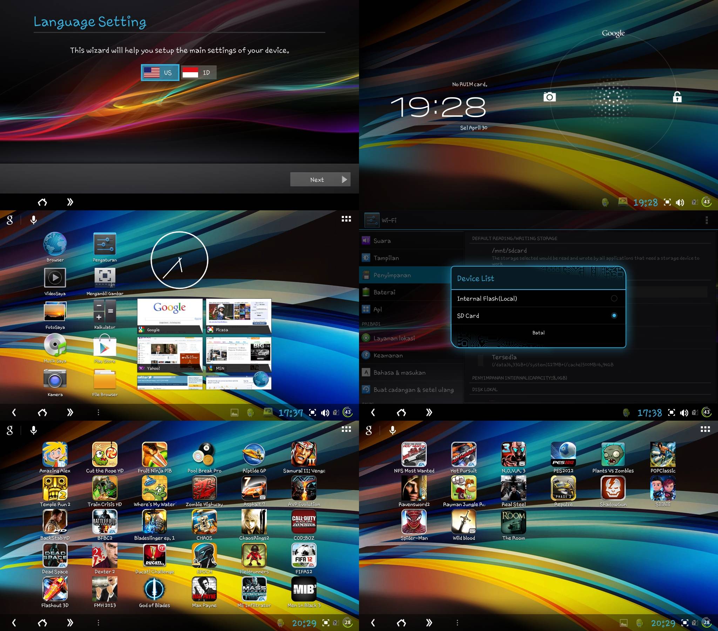Screen dimensions: 718x631
Task: Launch the Kamera app
Action: 55,382
